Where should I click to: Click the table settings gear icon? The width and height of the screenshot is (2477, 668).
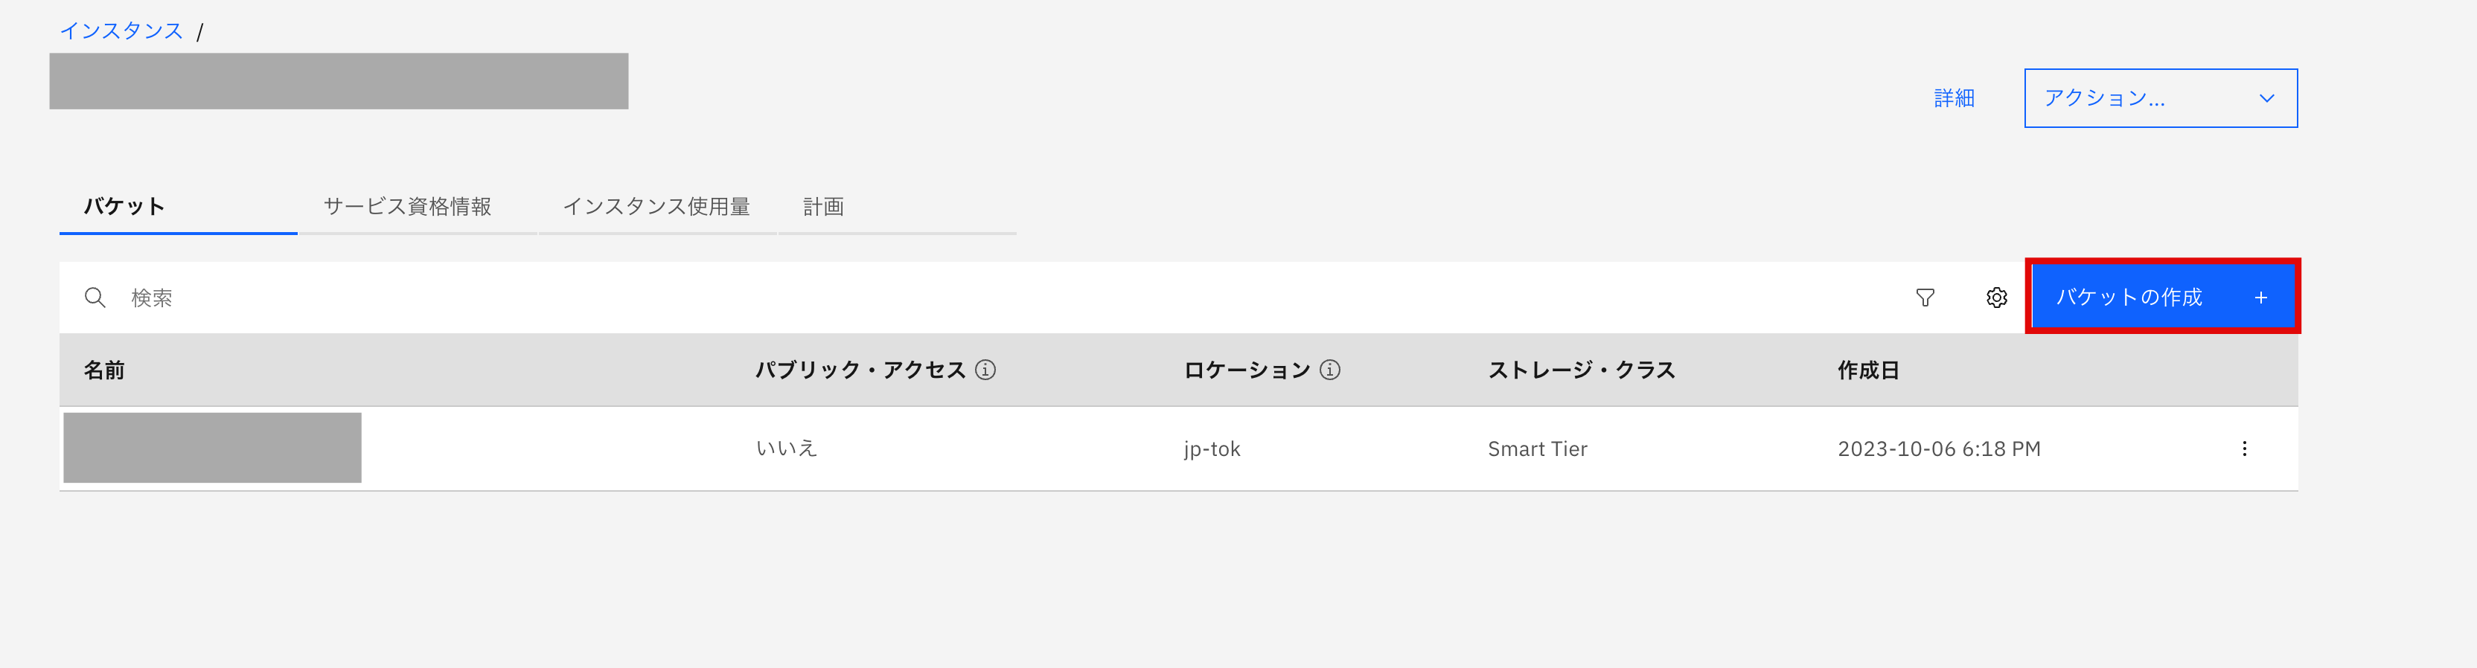pyautogui.click(x=1997, y=298)
